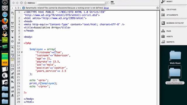Click the <?php opening tag

[27, 43]
